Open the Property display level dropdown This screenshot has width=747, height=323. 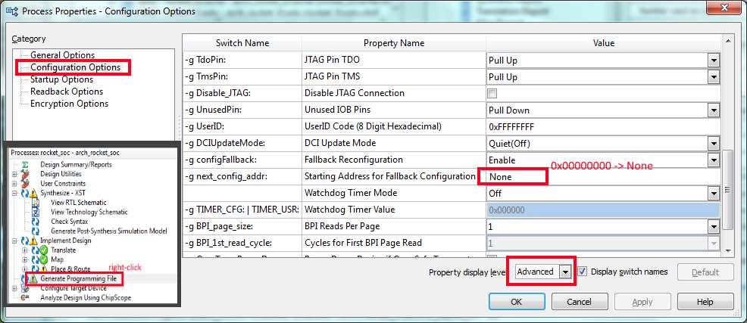tap(564, 272)
